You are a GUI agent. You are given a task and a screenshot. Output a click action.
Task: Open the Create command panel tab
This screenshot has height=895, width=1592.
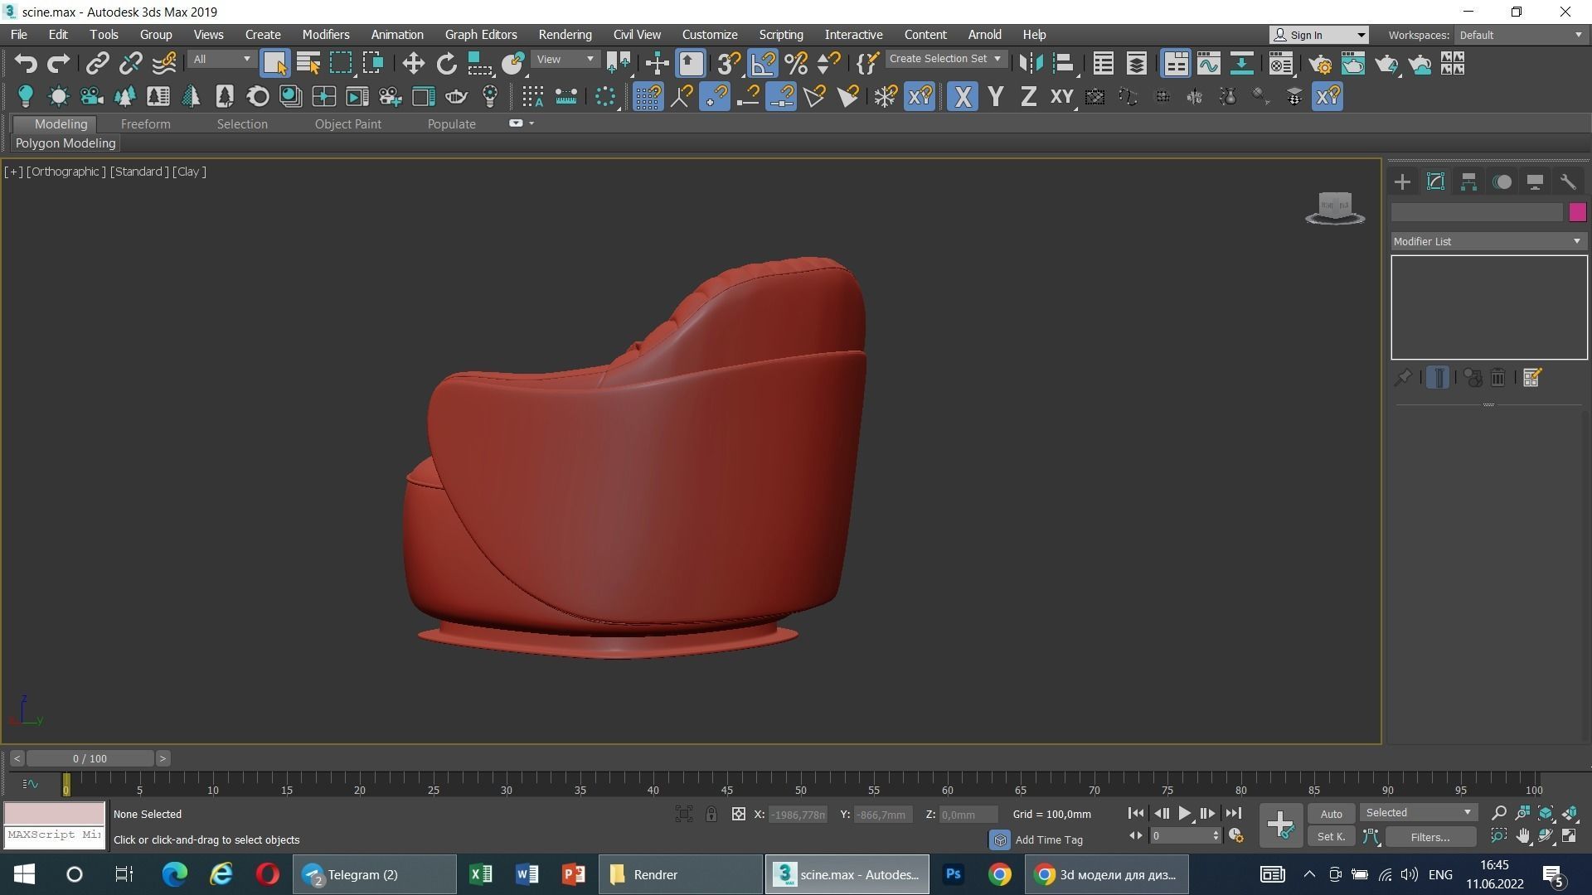1402,182
